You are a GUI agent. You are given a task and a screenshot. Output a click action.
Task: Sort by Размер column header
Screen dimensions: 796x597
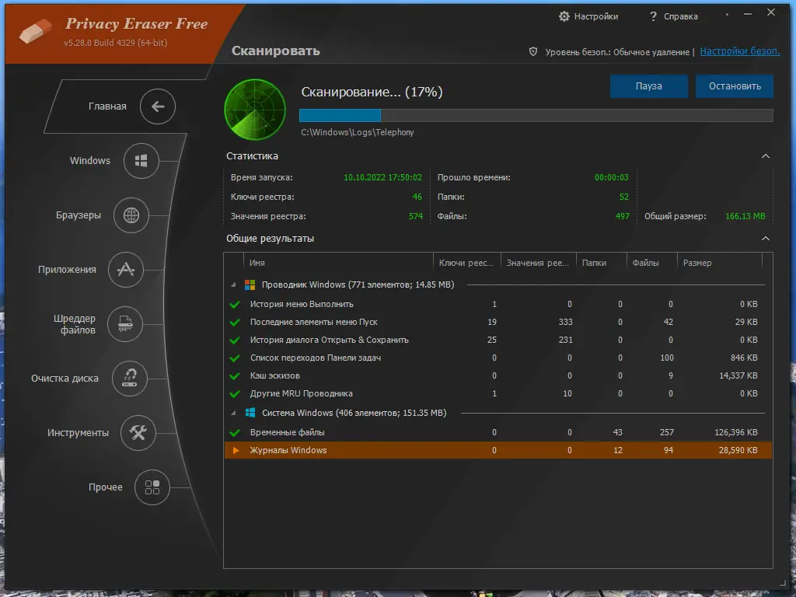point(720,263)
